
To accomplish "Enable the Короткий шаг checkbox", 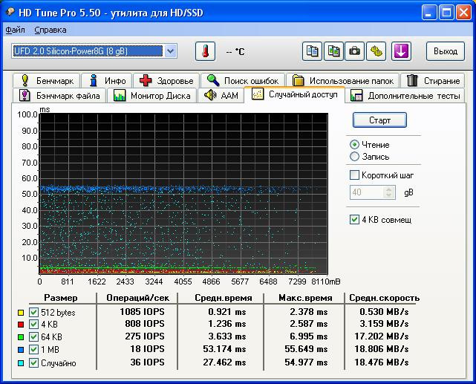I will pos(354,175).
